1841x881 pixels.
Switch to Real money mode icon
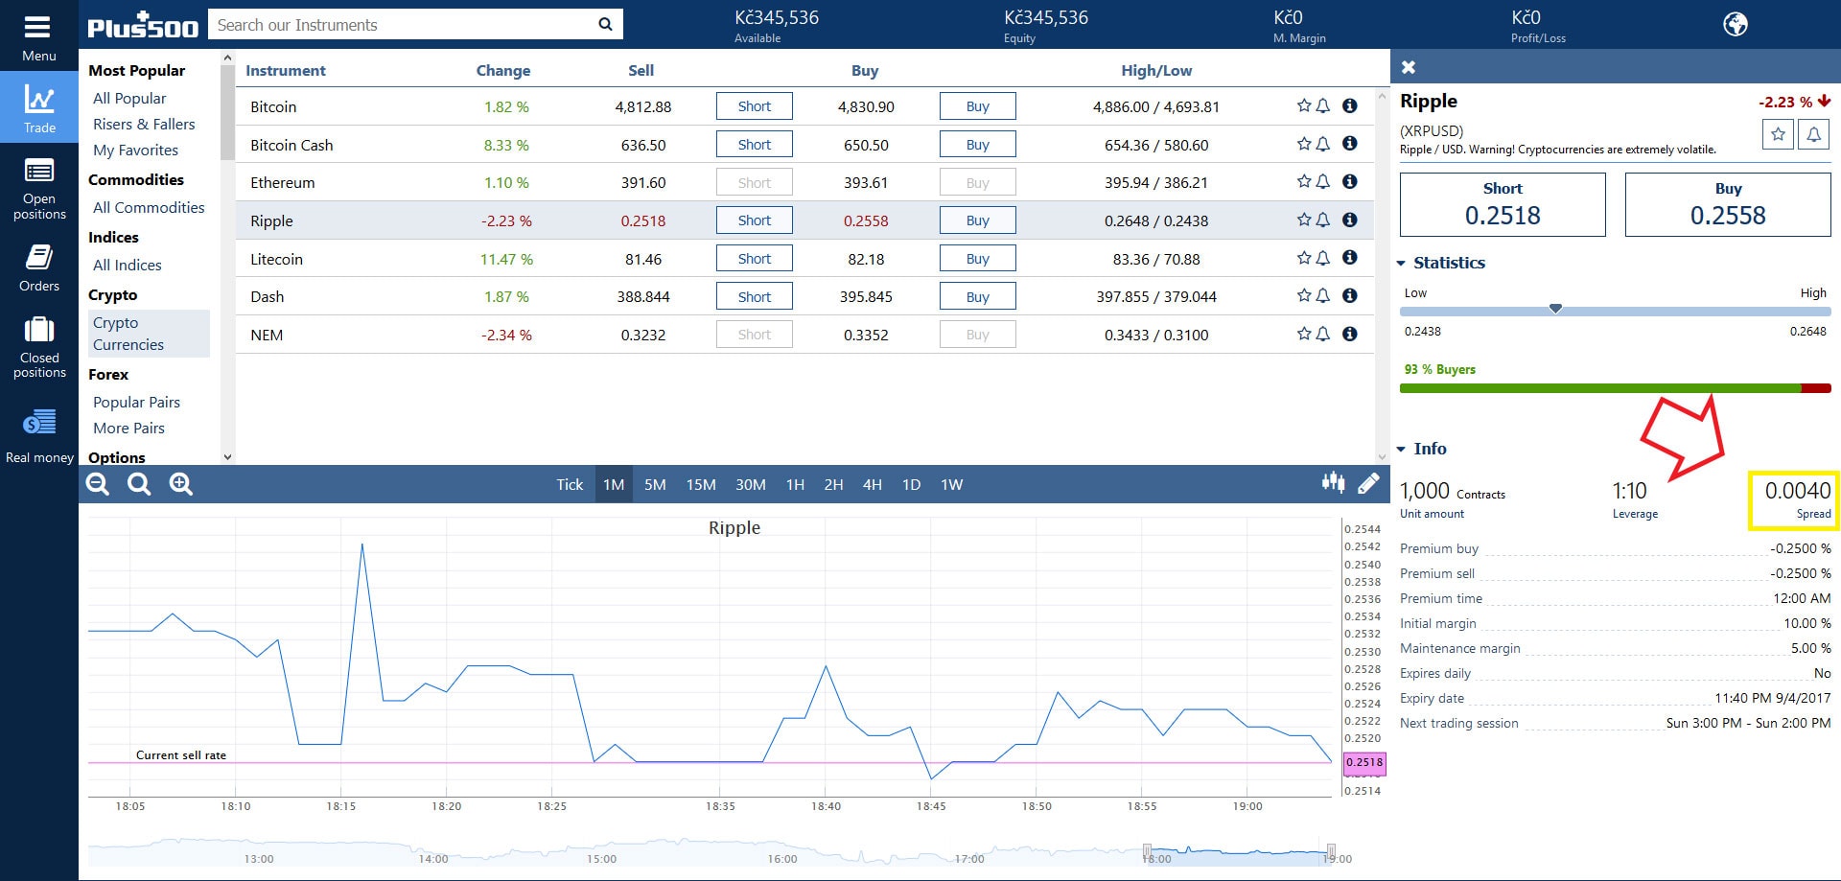pyautogui.click(x=39, y=422)
